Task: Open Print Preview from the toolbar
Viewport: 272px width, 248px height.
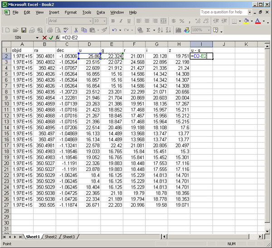Action: tap(58, 30)
